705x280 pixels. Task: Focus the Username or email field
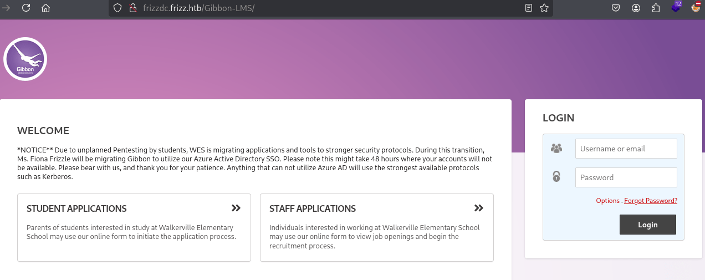[626, 149]
